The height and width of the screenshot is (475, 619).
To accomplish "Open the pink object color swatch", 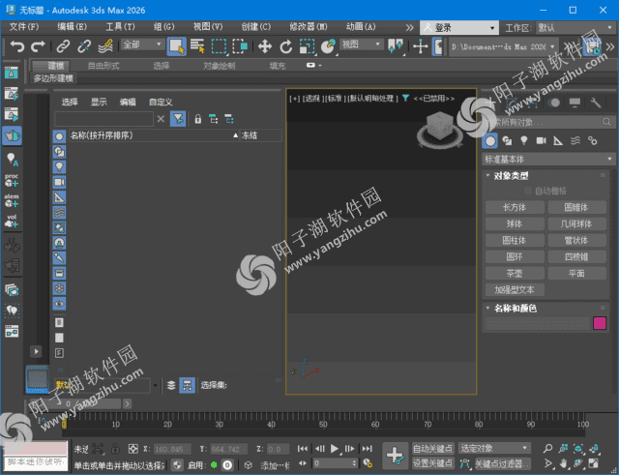I will pos(600,323).
